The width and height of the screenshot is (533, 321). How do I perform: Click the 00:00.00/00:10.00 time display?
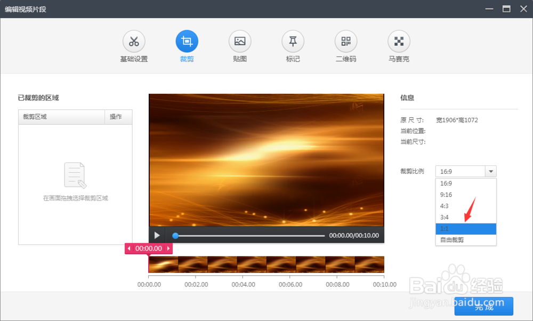pyautogui.click(x=354, y=236)
